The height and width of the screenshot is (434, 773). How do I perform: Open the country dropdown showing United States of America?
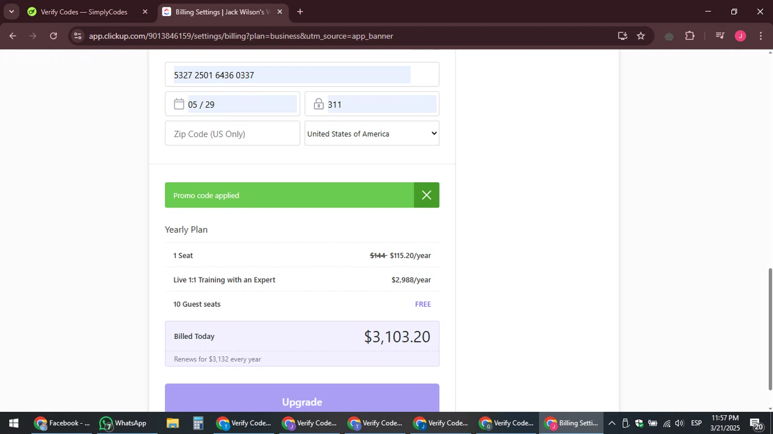372,133
